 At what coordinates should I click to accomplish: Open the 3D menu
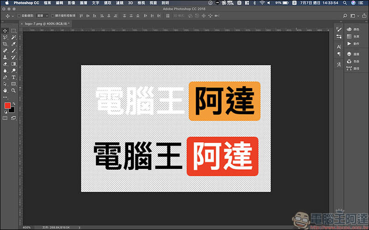(131, 3)
